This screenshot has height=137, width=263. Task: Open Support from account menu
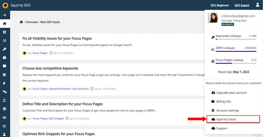(222, 128)
